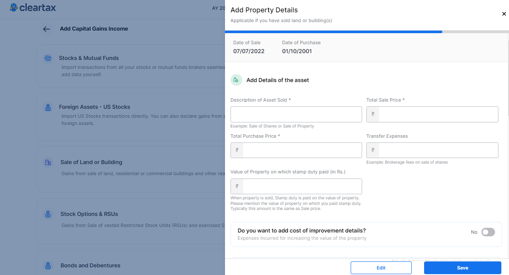Click the Stock Options & RSUs icon
The height and width of the screenshot is (275, 509).
click(48, 214)
